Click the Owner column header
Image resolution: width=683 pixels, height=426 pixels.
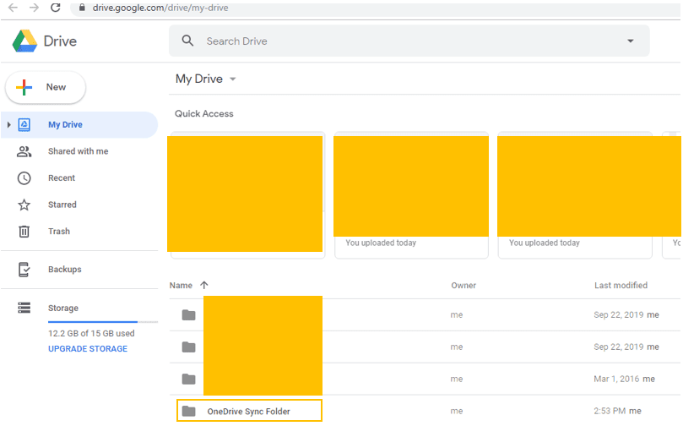(x=463, y=286)
